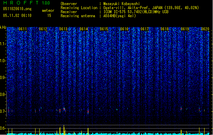The height and width of the screenshot is (135, 213).
Task: Click the tallest yellow power spike below 0613
Action: pyautogui.click(x=64, y=130)
